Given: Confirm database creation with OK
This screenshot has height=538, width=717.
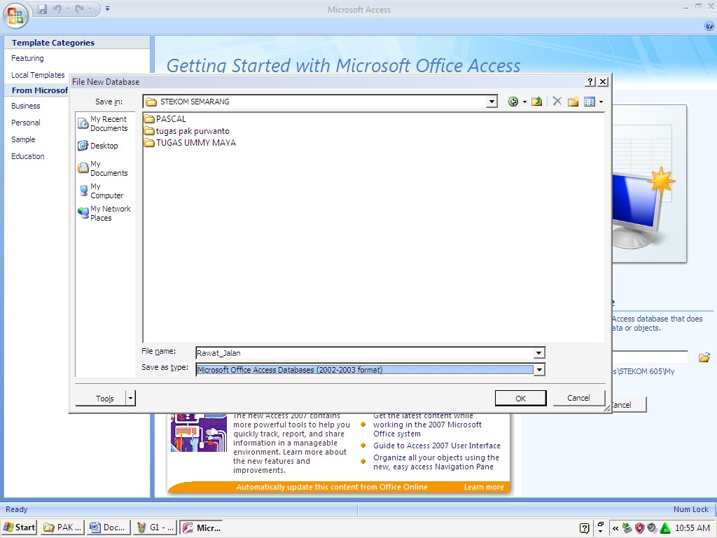Looking at the screenshot, I should (520, 397).
